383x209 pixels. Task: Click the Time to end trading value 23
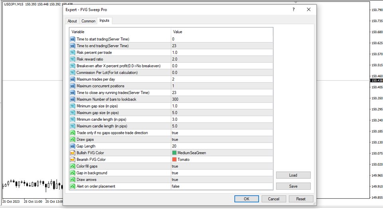[x=174, y=46]
